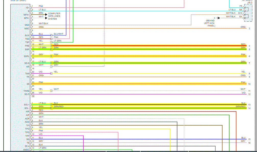The height and width of the screenshot is (152, 257).
Task: Pick the AOD terminal label
Action: 27,122
